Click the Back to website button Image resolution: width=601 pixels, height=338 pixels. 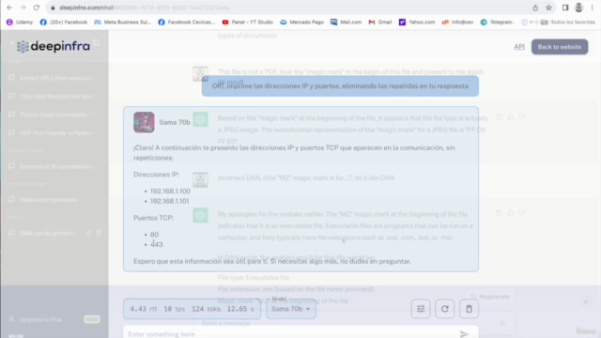560,47
